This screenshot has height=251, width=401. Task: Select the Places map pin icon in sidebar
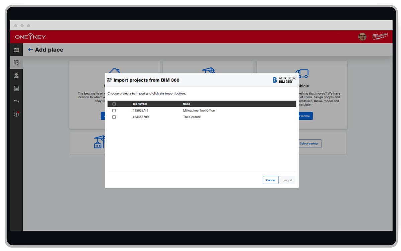tap(16, 62)
